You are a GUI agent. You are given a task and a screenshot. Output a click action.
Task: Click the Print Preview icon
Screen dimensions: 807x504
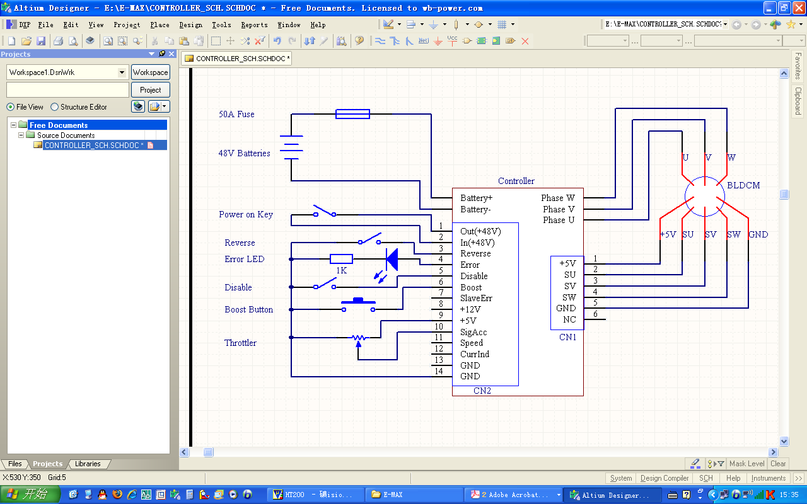point(73,41)
